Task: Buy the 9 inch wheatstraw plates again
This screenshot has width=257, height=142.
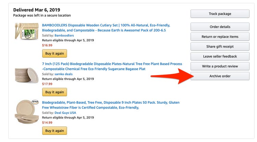Action: tap(54, 131)
